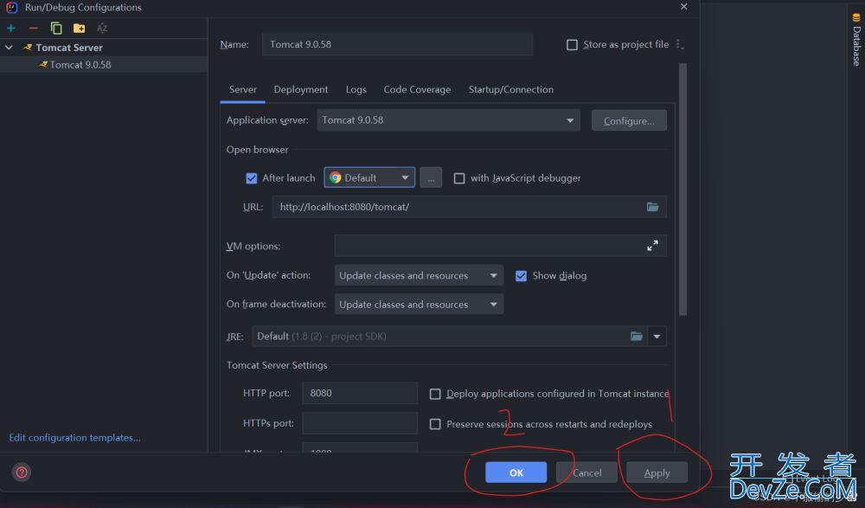Create a new configuration folder
865x508 pixels.
[80, 29]
